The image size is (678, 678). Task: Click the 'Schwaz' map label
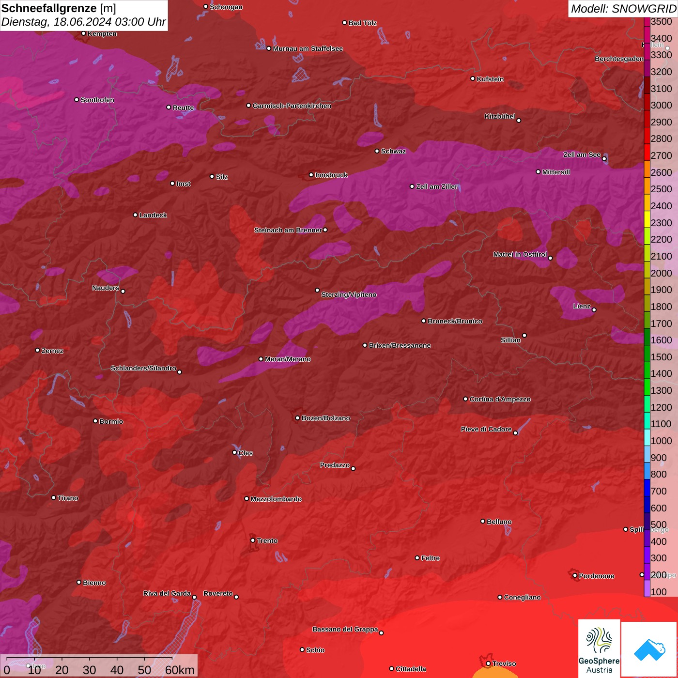[393, 151]
